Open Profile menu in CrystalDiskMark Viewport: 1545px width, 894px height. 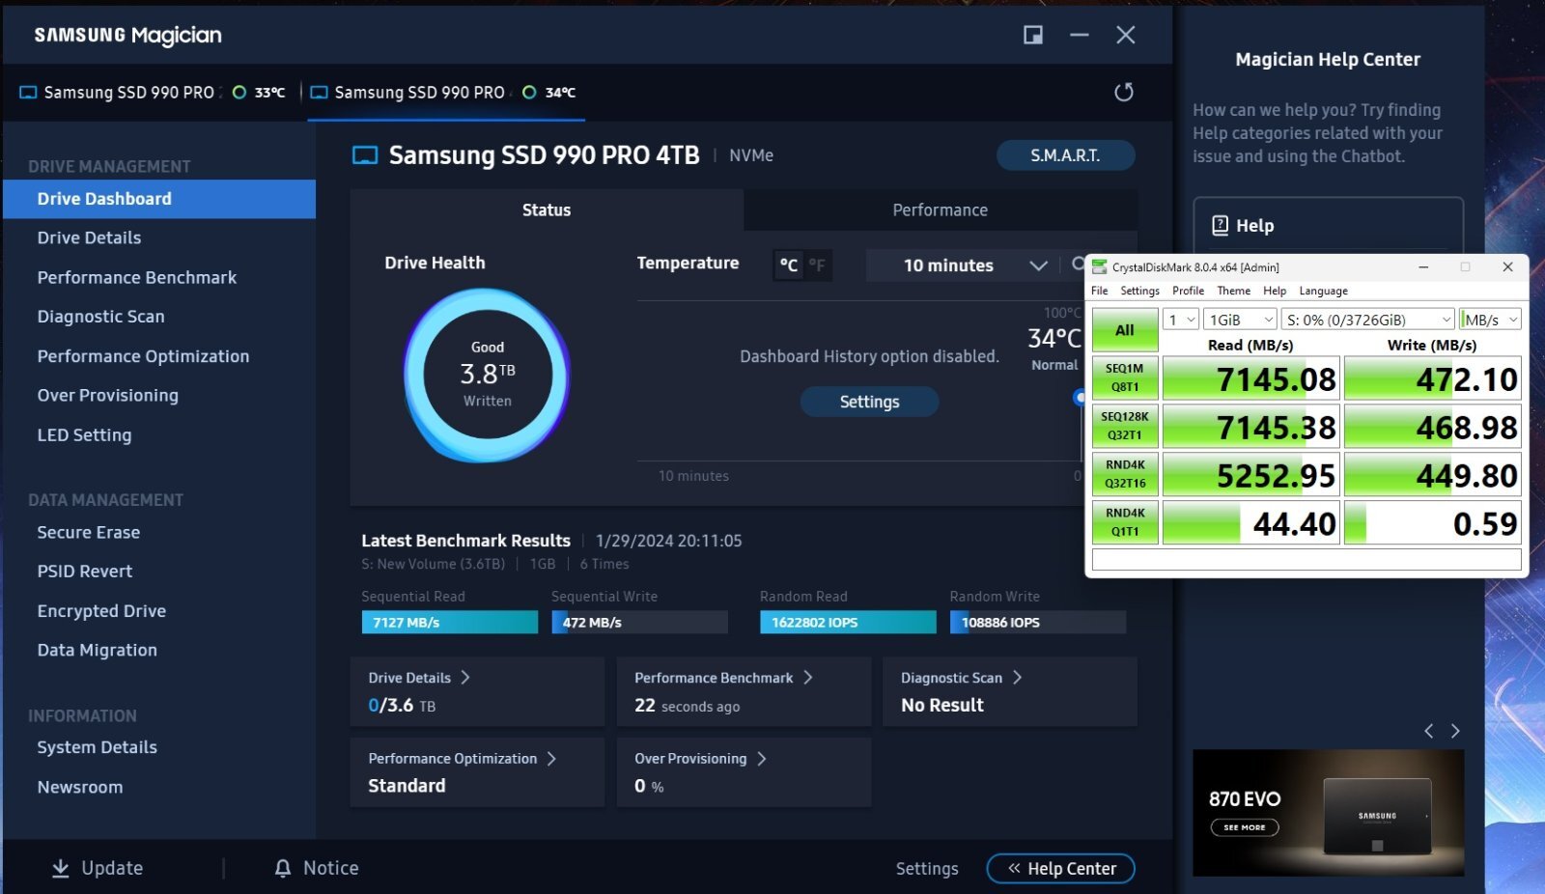point(1188,291)
